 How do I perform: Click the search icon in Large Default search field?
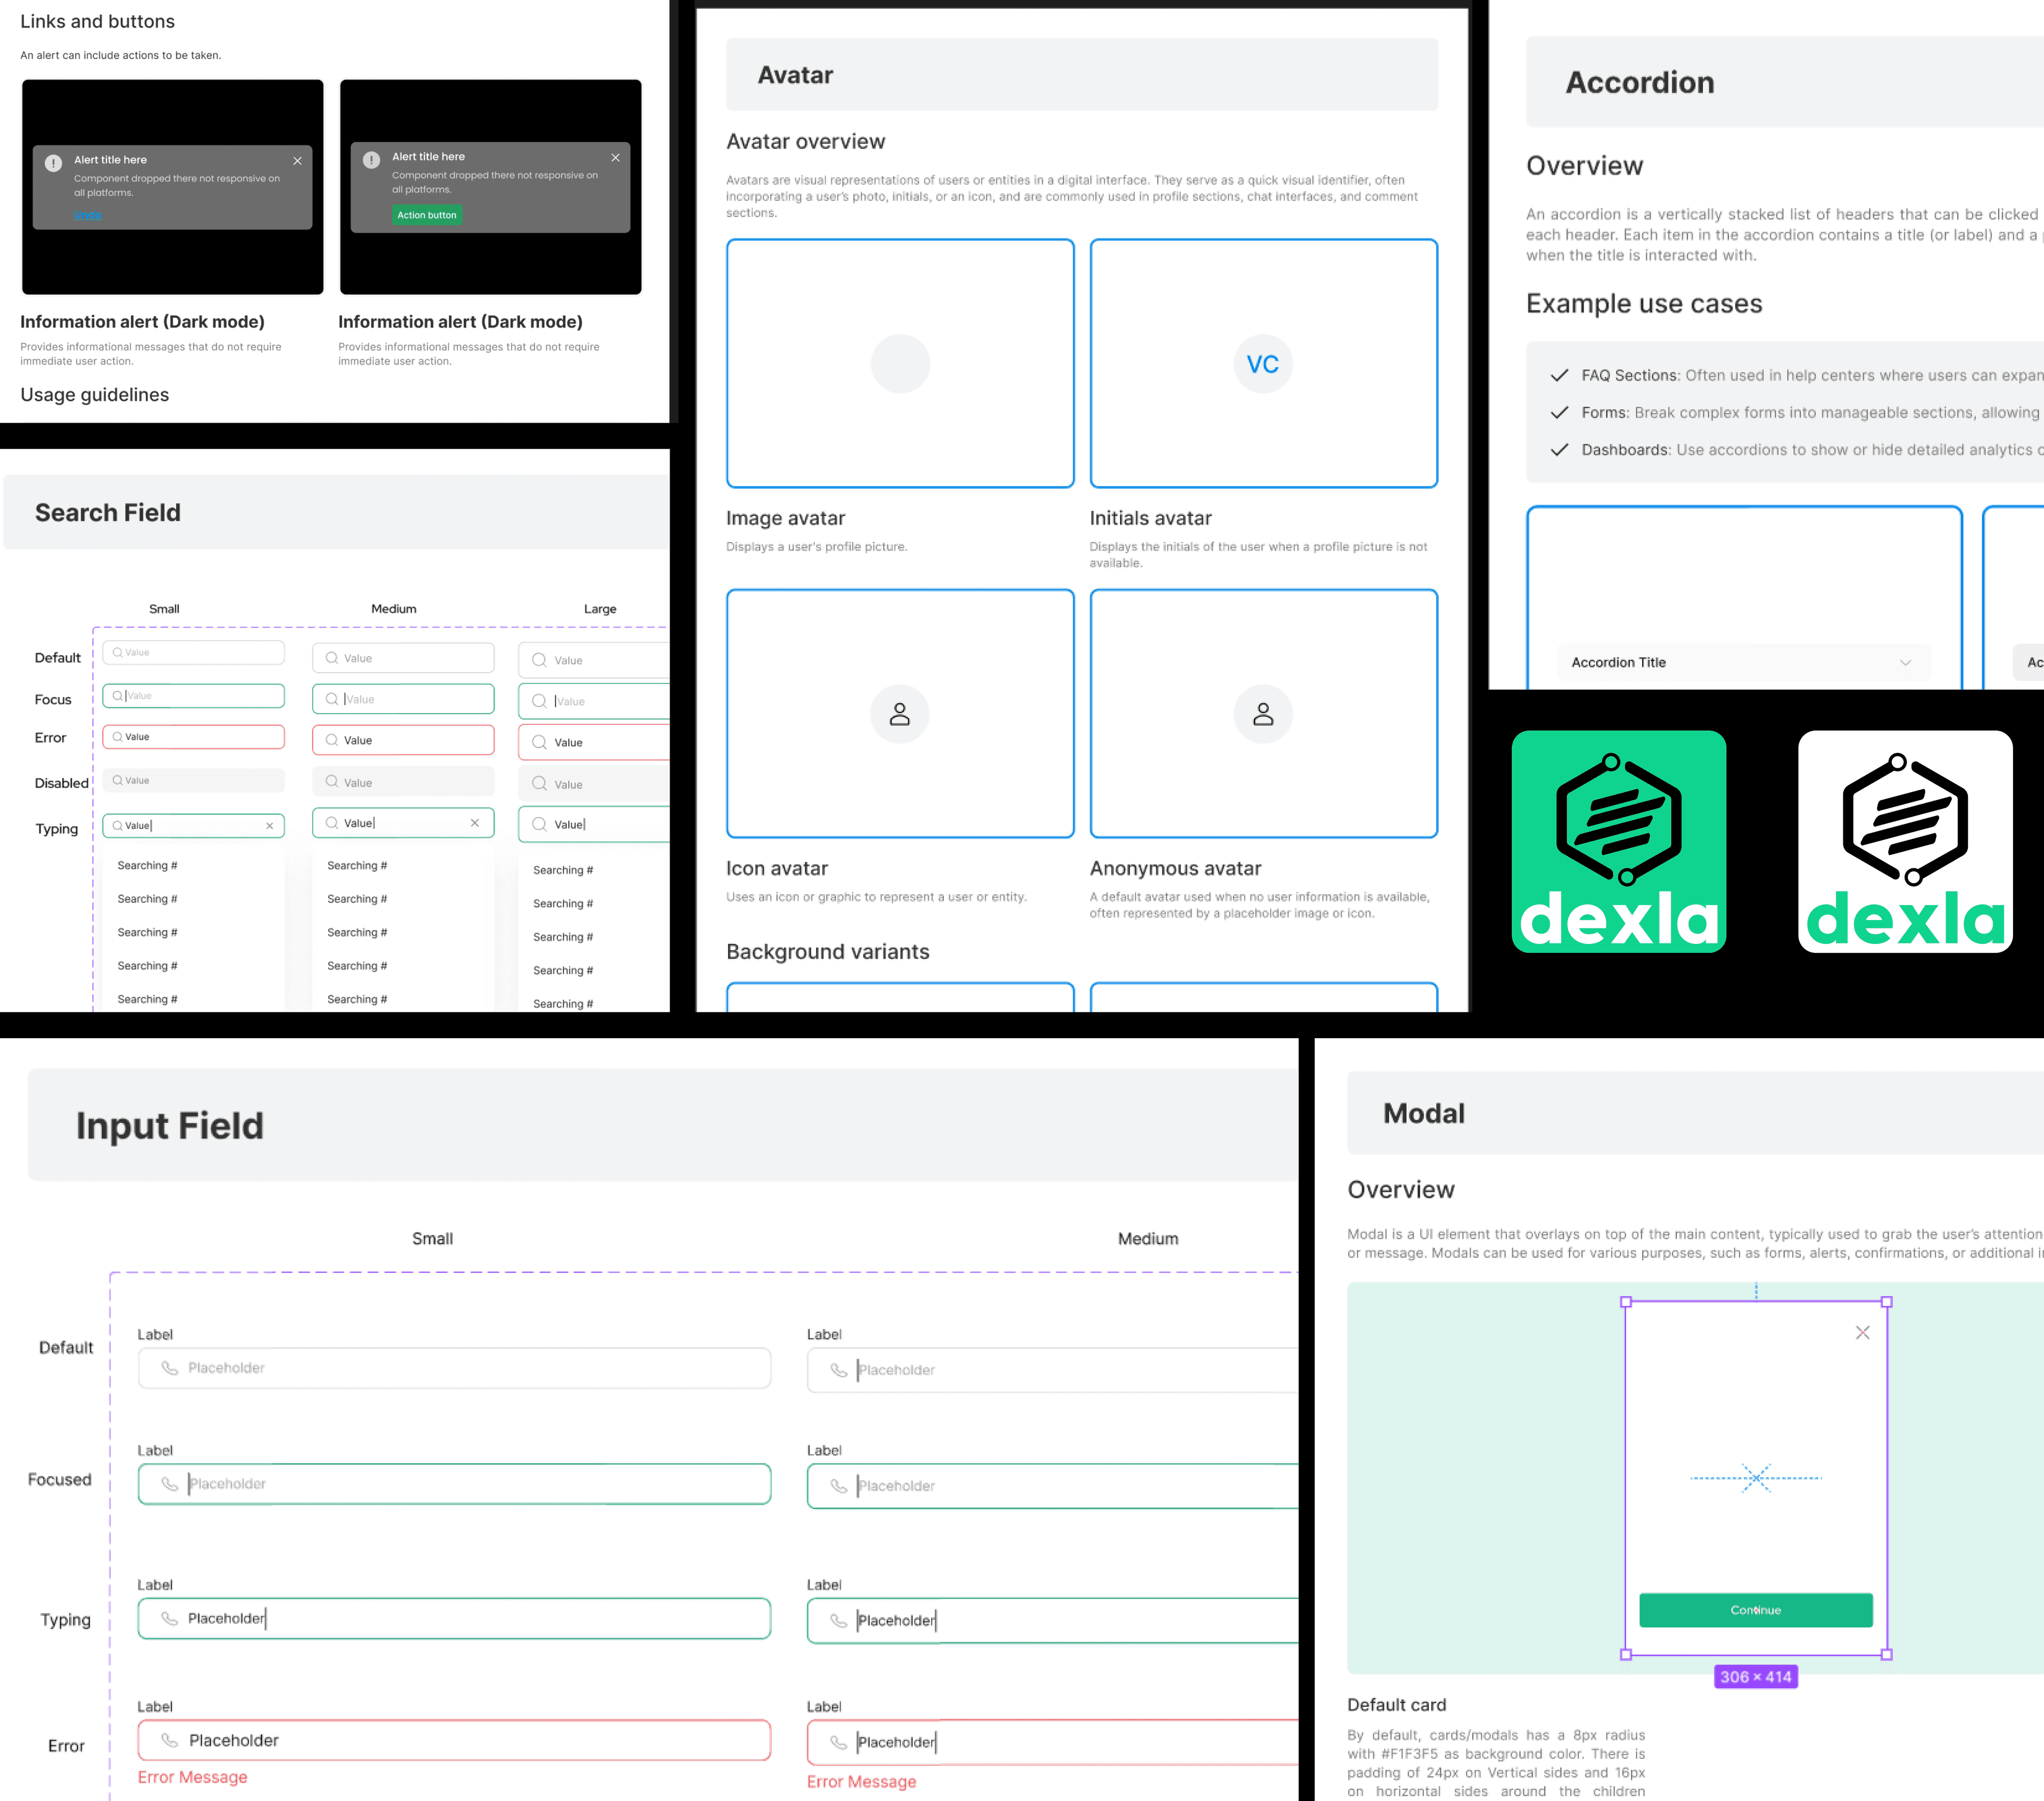tap(540, 660)
